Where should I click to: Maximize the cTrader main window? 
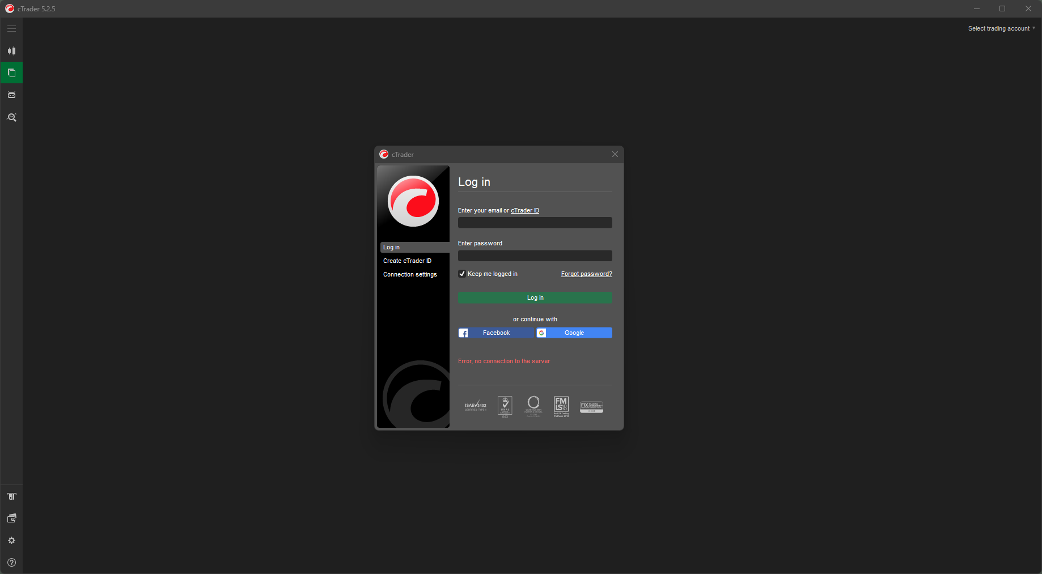pyautogui.click(x=1002, y=8)
